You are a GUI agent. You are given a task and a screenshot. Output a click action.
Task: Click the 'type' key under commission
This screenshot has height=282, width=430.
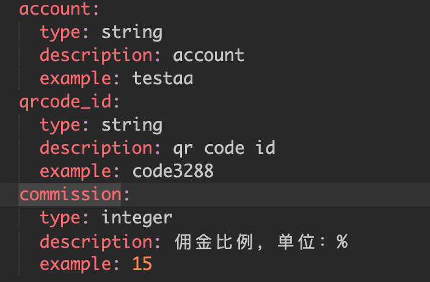click(60, 219)
